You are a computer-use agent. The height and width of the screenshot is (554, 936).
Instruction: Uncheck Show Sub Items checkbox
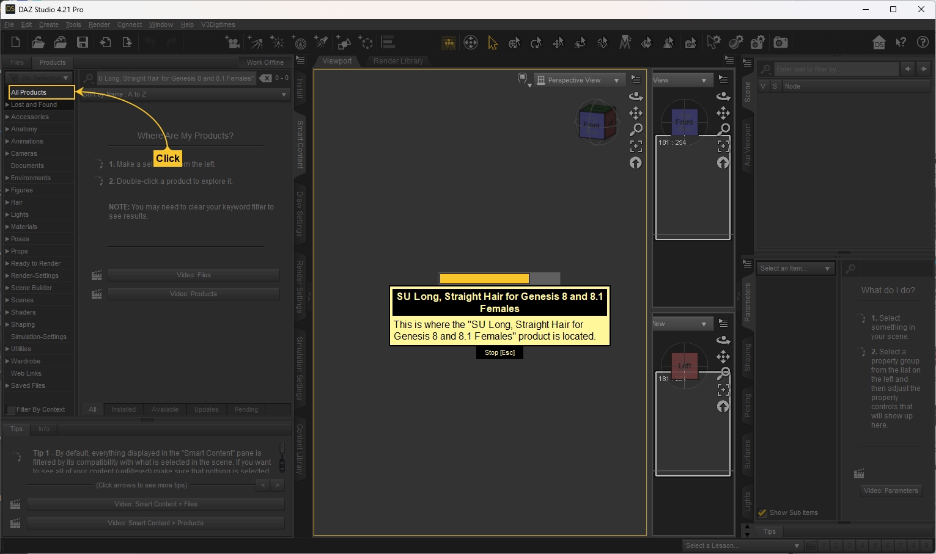click(x=762, y=512)
